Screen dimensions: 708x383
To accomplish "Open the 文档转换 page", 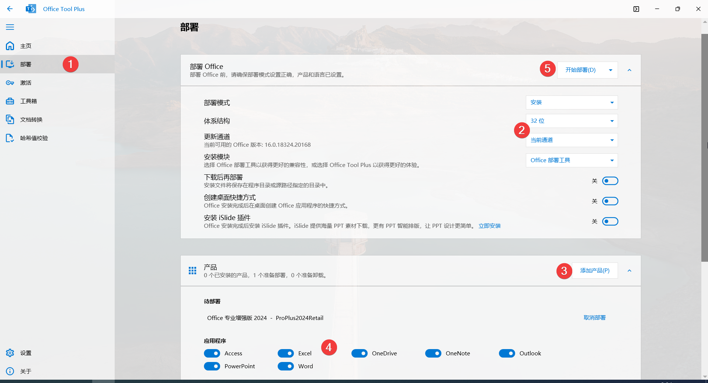I will click(57, 119).
